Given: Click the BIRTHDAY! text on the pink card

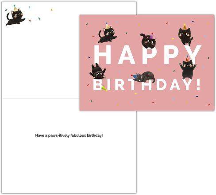Looking at the screenshot, I should 147,85.
